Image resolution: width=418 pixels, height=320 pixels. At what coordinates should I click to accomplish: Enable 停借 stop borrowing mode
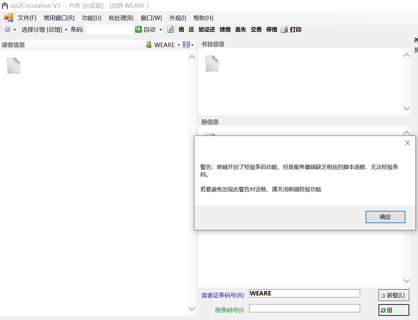coord(271,29)
